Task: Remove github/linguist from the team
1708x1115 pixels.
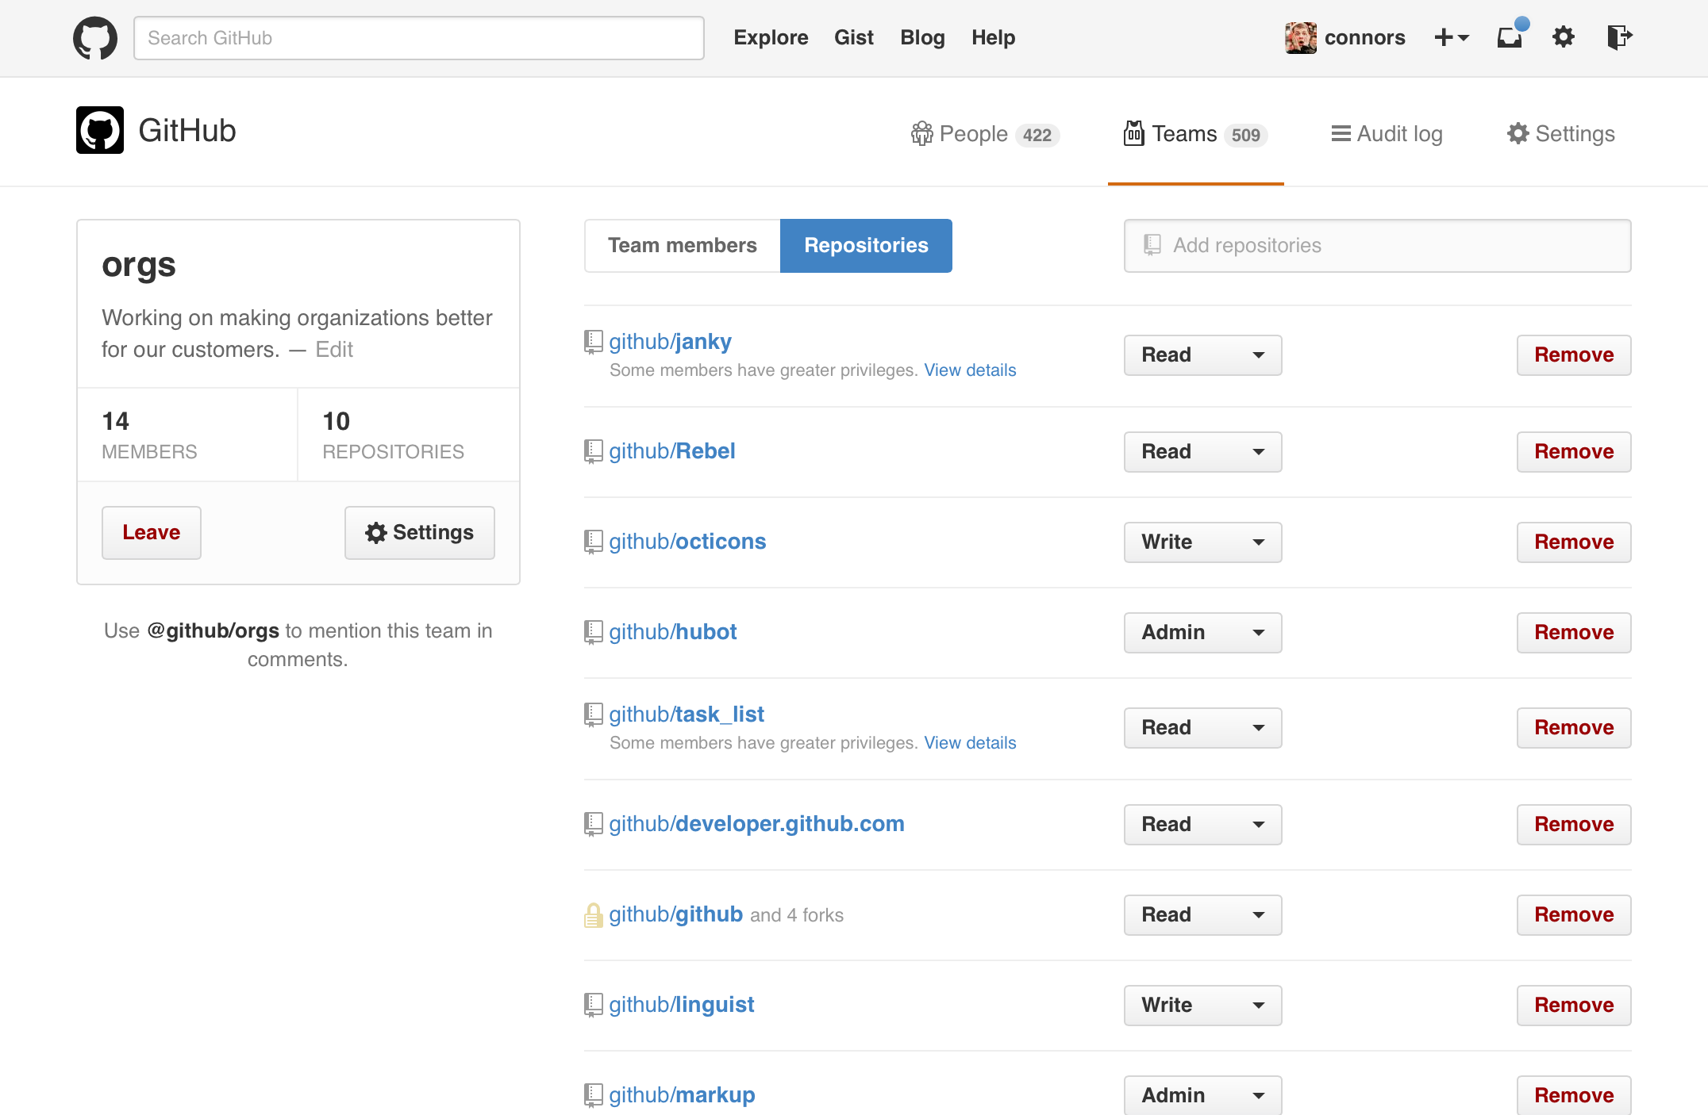Action: click(1574, 1006)
